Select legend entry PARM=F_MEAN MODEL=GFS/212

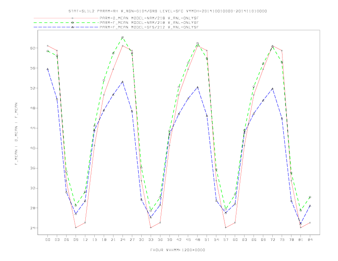(149, 27)
